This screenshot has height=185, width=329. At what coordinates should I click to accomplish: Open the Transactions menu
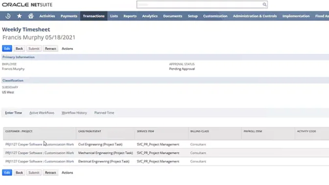[x=94, y=16]
